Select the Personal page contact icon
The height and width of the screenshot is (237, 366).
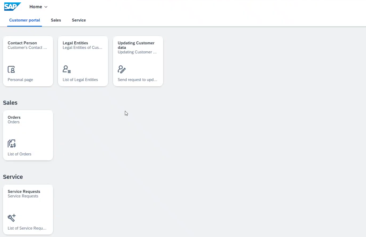(x=11, y=69)
